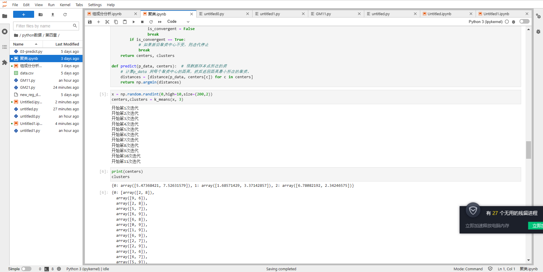Interrupt the kernel with the stop icon
This screenshot has width=543, height=272.
click(142, 22)
